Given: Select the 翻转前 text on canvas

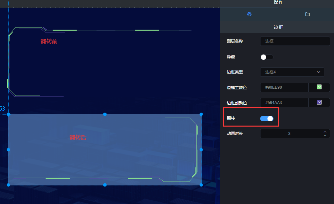Looking at the screenshot, I should 49,42.
